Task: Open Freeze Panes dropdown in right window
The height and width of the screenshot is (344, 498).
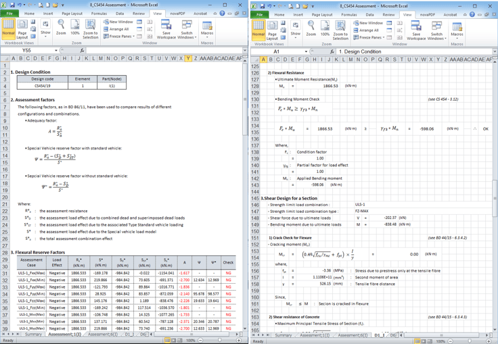Action: click(x=369, y=37)
